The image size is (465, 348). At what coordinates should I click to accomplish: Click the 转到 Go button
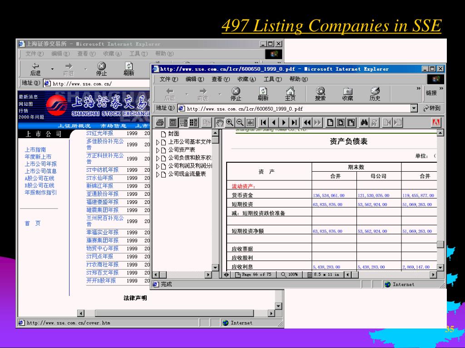(432, 108)
